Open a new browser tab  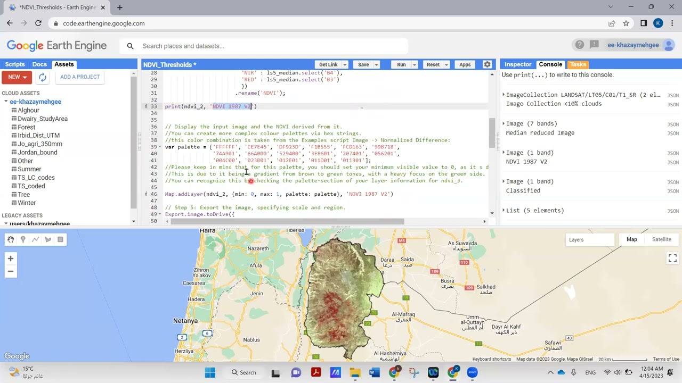tap(120, 7)
